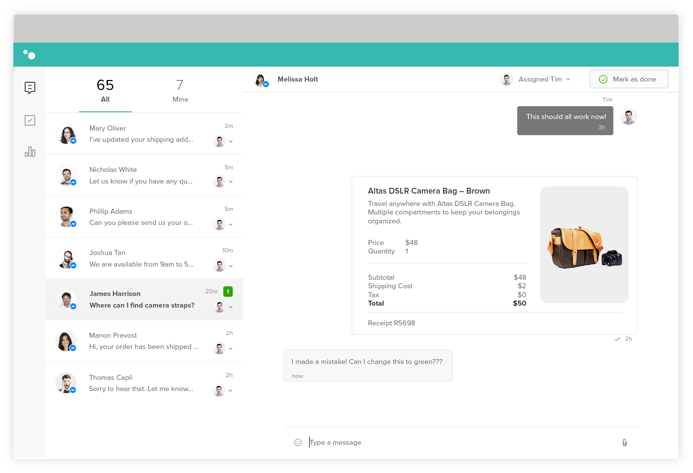The width and height of the screenshot is (693, 473).
Task: Expand assignee chevron on Joshua Tan conversation
Action: pyautogui.click(x=231, y=266)
